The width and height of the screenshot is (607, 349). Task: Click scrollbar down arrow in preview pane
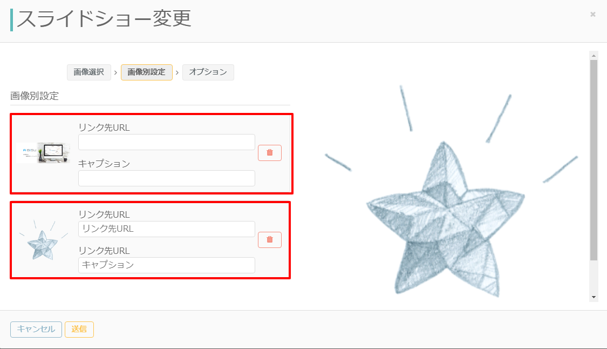594,298
